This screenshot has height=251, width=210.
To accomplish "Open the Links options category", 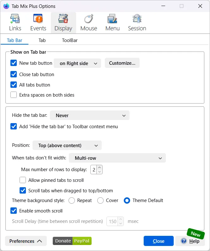I will tap(15, 22).
